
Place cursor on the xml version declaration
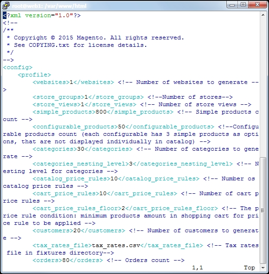42,16
